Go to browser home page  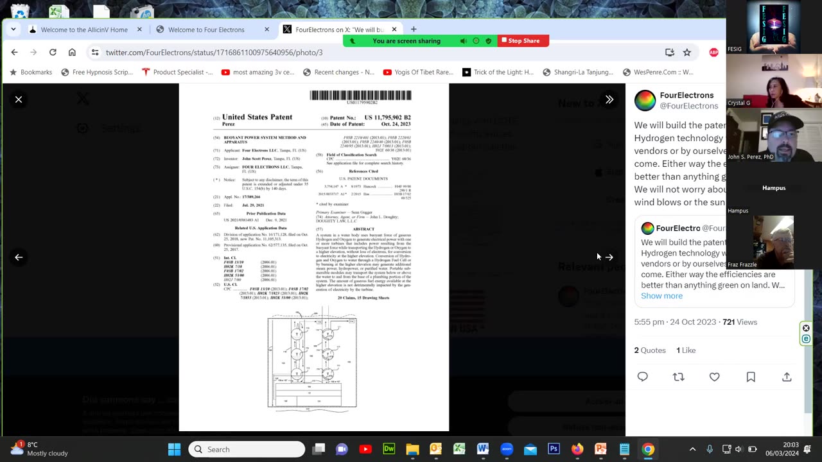click(x=72, y=53)
